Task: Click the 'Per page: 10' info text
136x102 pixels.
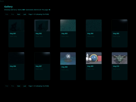Action: pyautogui.click(x=46, y=10)
